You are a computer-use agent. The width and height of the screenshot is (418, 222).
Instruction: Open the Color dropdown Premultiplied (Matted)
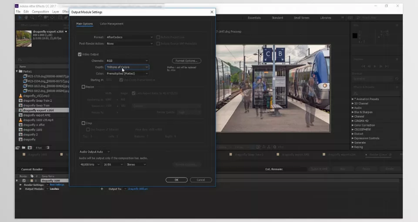point(127,74)
